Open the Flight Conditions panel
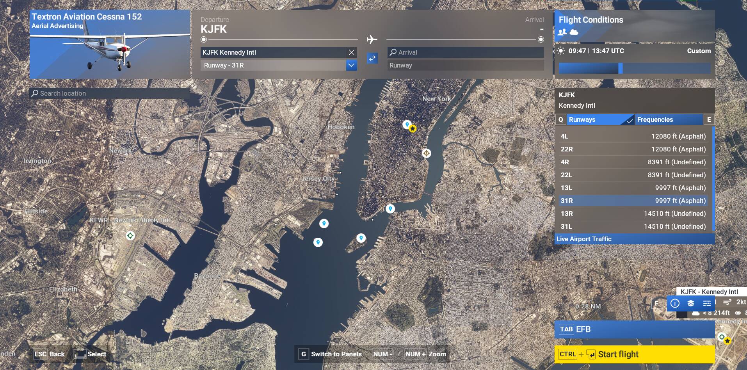Image resolution: width=747 pixels, height=370 pixels. coord(635,26)
